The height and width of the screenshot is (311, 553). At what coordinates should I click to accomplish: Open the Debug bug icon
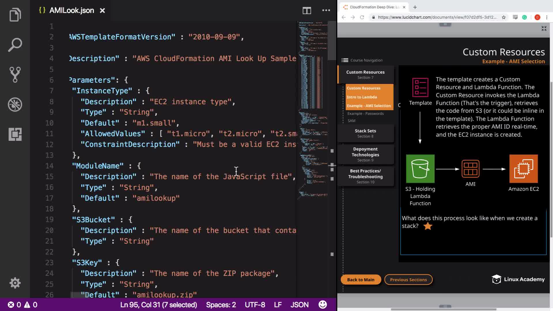(x=15, y=105)
